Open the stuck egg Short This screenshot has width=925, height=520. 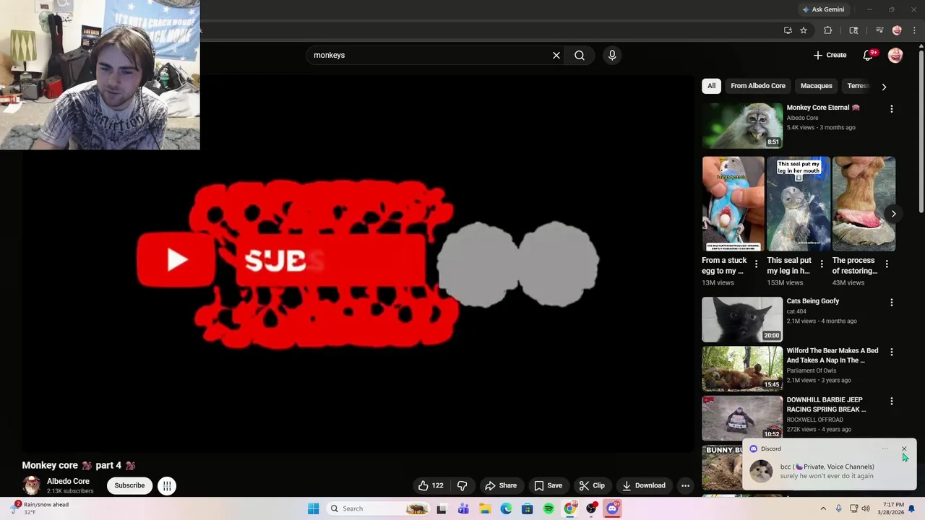733,204
